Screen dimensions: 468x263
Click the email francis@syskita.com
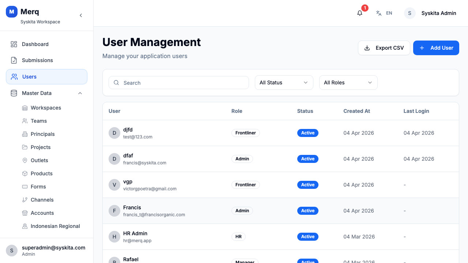[x=145, y=163]
